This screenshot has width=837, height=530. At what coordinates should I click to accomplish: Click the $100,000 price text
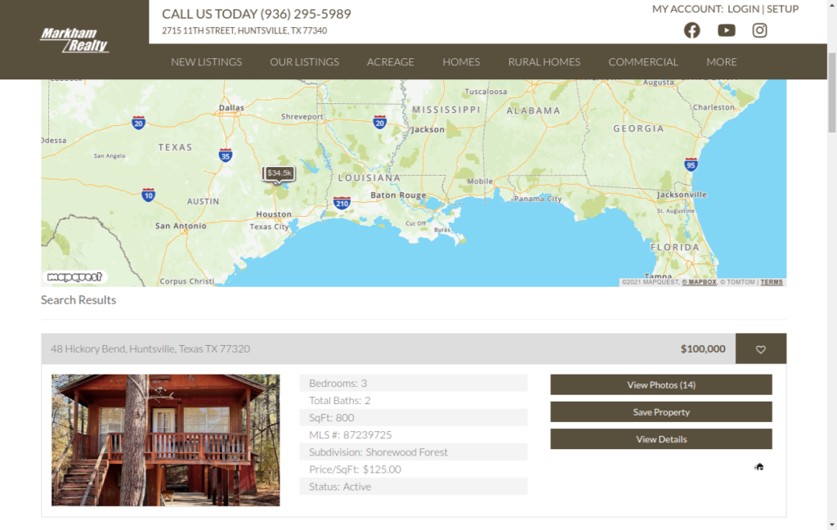(702, 349)
